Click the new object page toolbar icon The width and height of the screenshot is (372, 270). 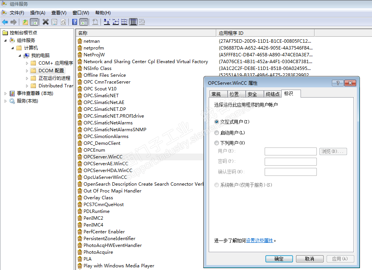tap(95, 22)
